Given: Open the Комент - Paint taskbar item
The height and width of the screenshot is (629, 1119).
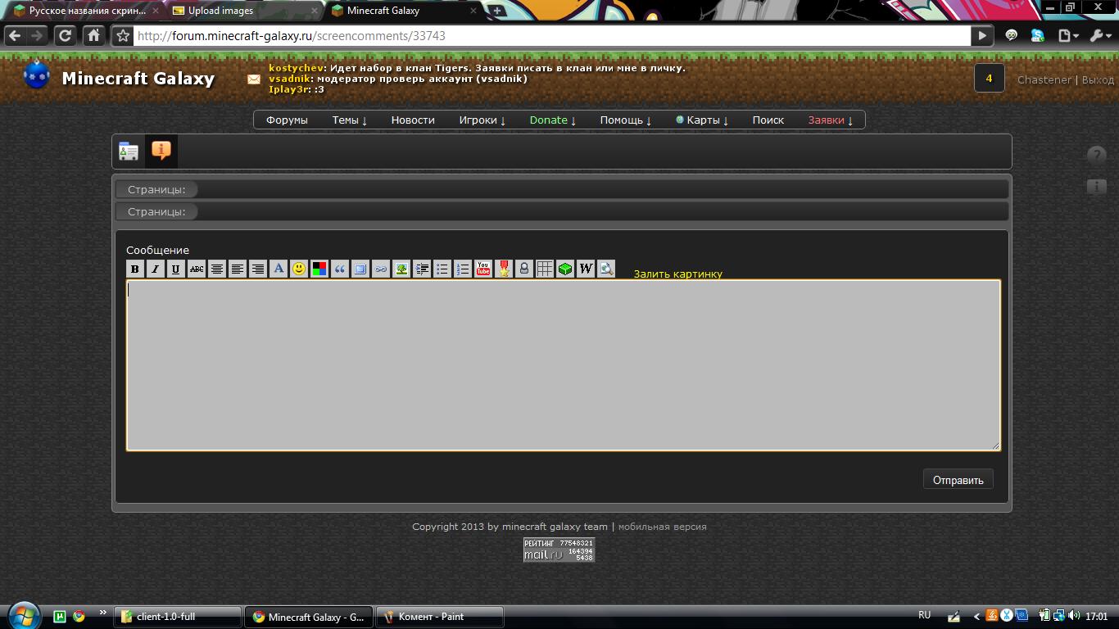Looking at the screenshot, I should (x=440, y=617).
